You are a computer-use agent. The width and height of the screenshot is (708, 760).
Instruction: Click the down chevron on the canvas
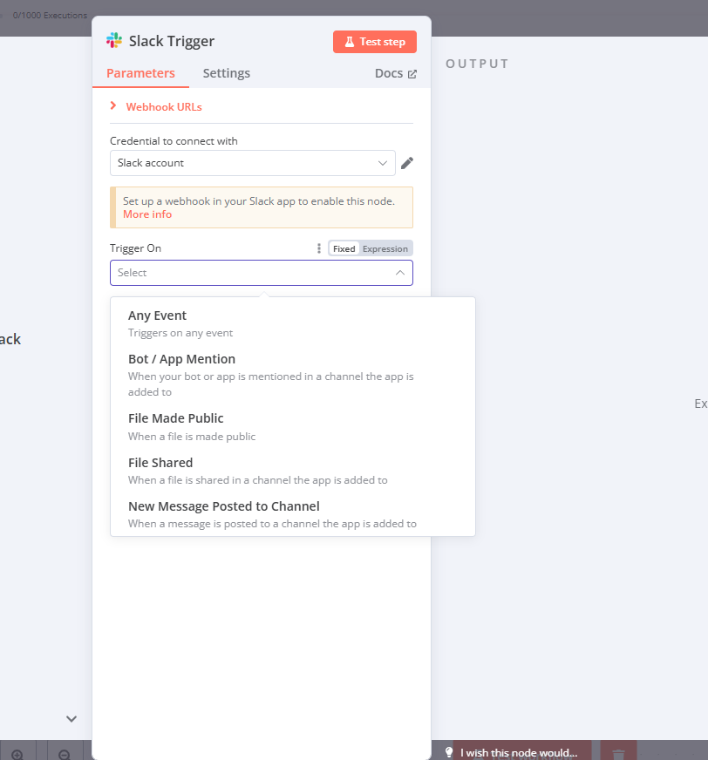(x=71, y=719)
